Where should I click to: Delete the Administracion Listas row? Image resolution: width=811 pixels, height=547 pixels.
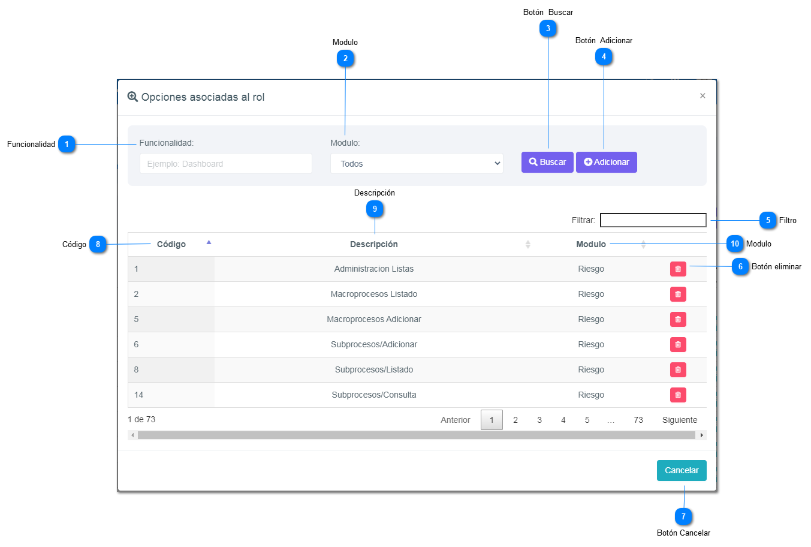(678, 269)
